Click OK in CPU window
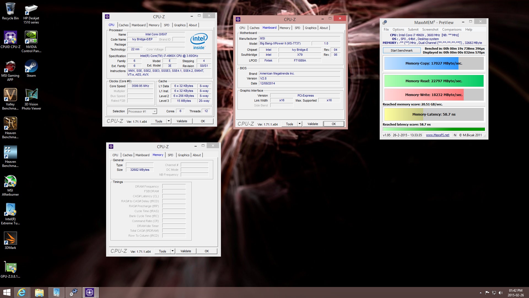The image size is (529, 298). pos(203,121)
